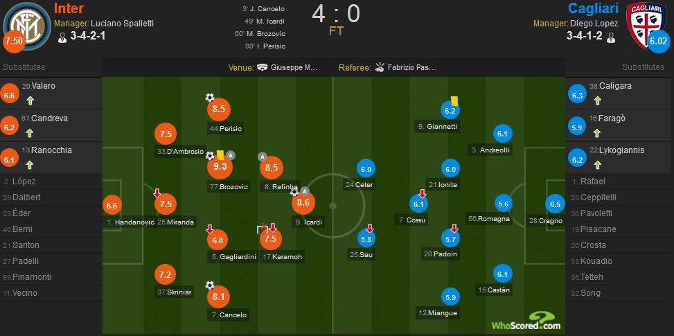
Task: Click the green sub-in arrow under Valero
Action: coord(30,101)
